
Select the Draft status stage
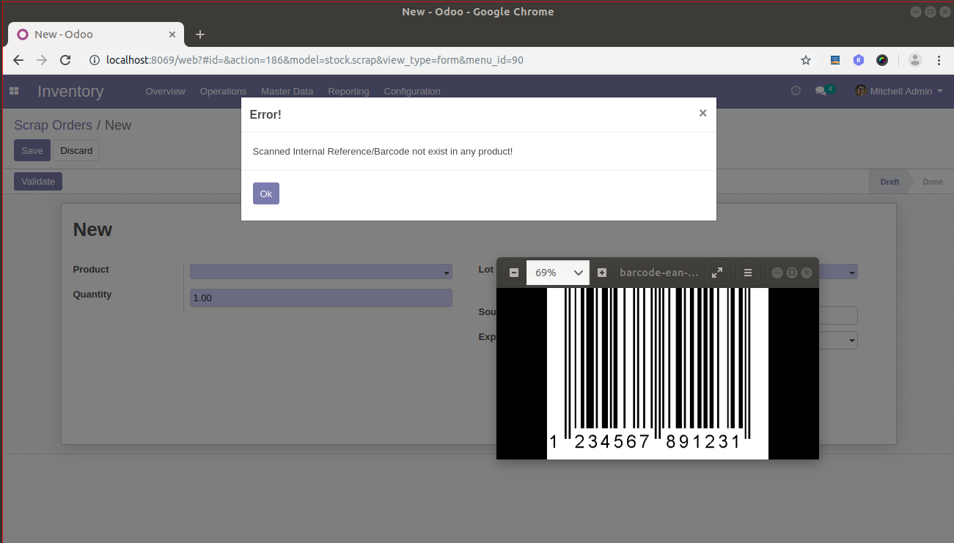coord(889,182)
